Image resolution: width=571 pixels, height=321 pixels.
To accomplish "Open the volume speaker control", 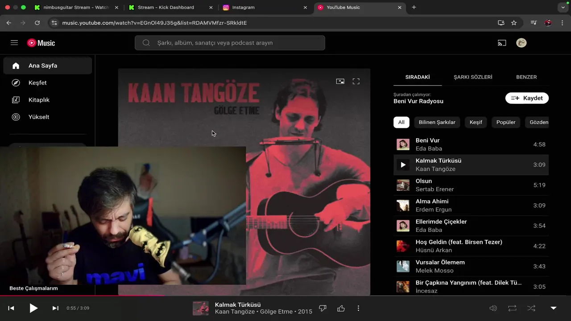I will tap(493, 308).
